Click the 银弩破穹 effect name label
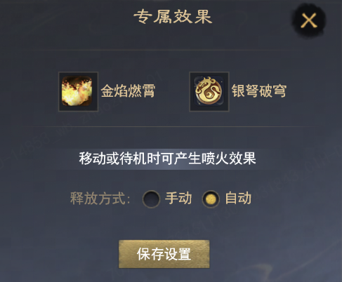Viewport: 342px width, 282px height. [x=259, y=91]
